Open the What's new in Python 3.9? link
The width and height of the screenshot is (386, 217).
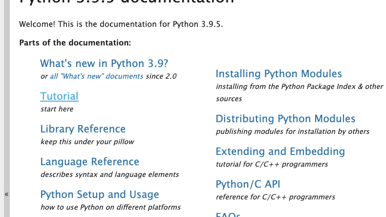[104, 64]
